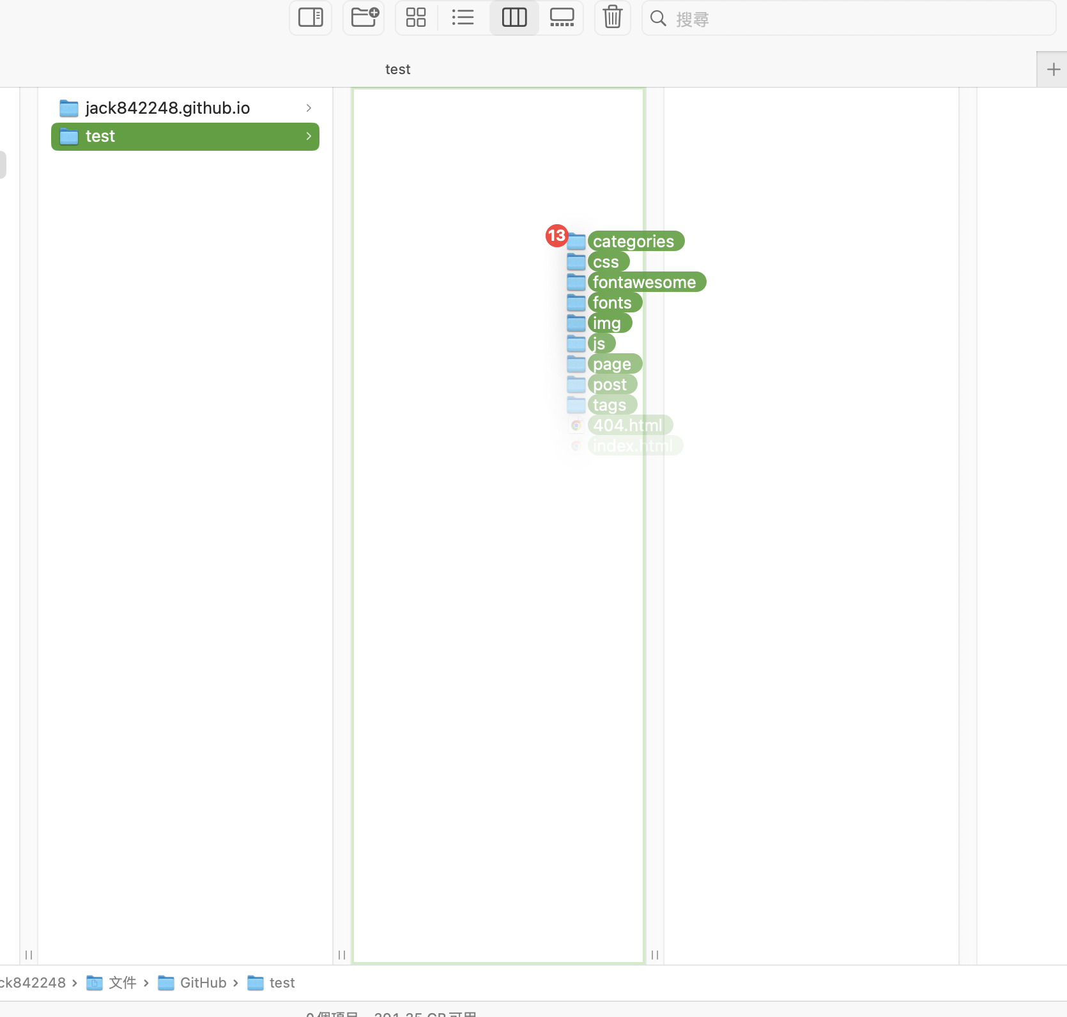This screenshot has height=1017, width=1067.
Task: Click the GitHub folder icon in path bar
Action: pos(166,983)
